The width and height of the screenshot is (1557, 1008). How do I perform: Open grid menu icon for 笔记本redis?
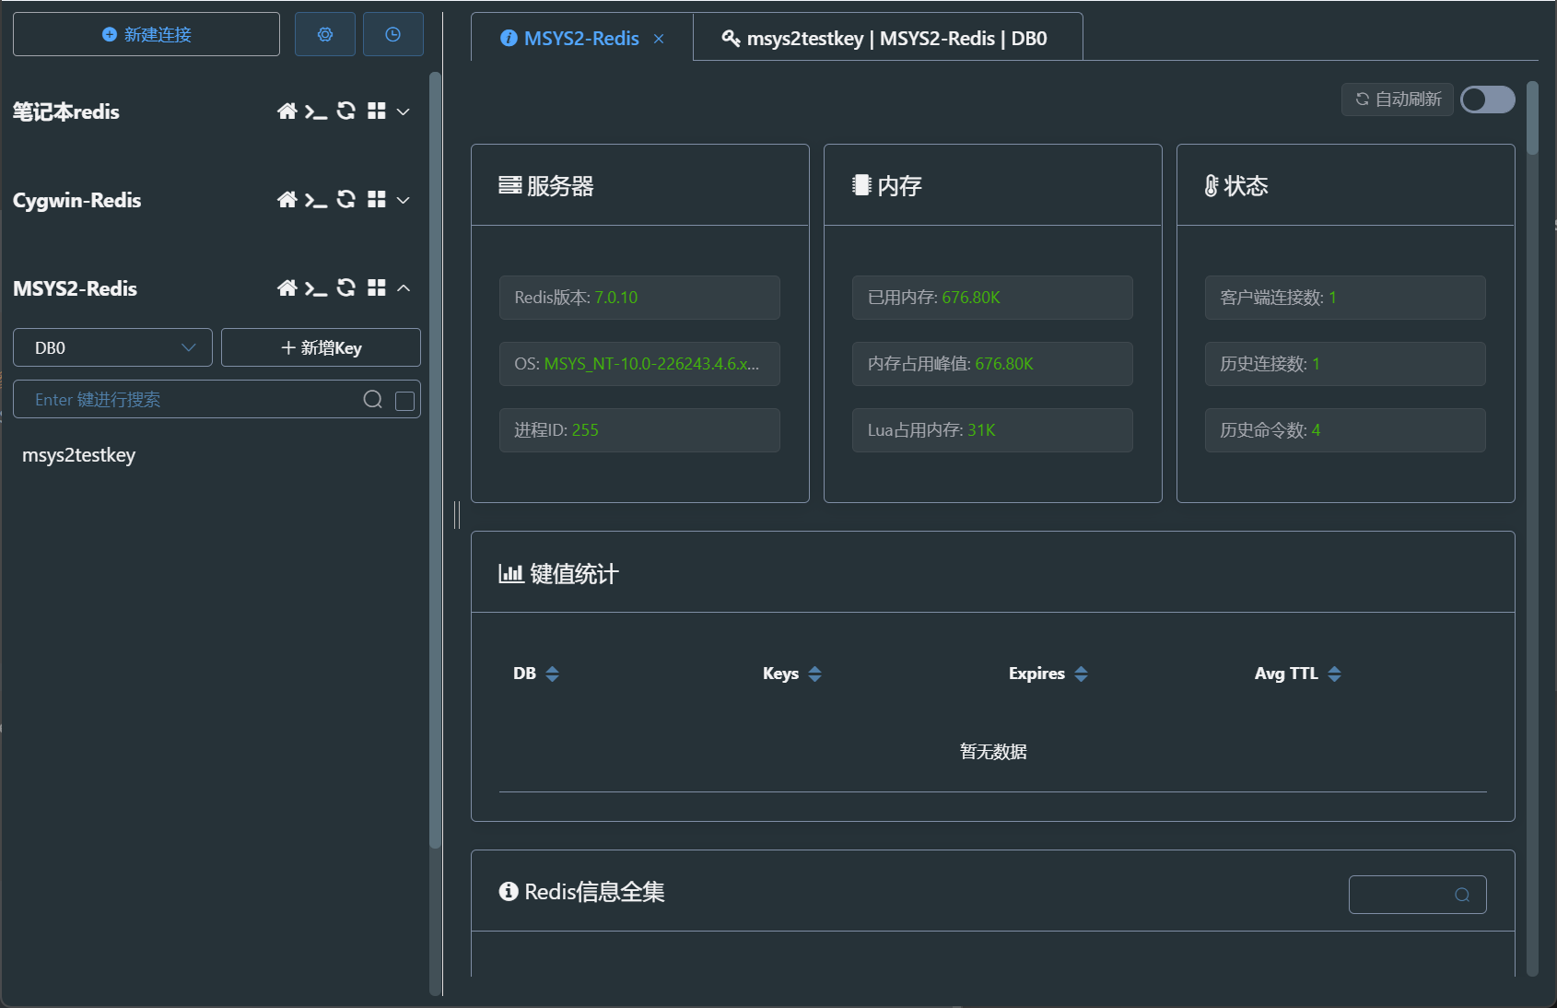pyautogui.click(x=376, y=111)
